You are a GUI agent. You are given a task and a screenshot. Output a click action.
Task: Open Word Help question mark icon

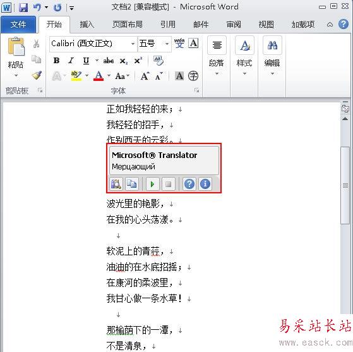(x=344, y=24)
